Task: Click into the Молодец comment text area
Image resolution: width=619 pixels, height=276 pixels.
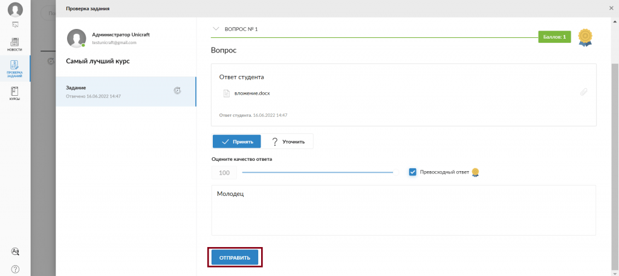Action: [403, 210]
